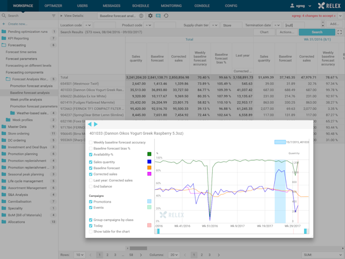This screenshot has height=259, width=345.
Task: Click orange Baseline forecast color swatch
Action: pos(149,168)
